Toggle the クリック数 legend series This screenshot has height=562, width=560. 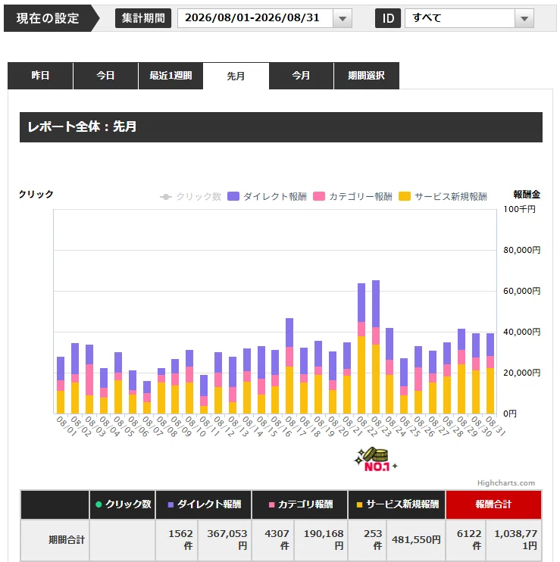[190, 197]
